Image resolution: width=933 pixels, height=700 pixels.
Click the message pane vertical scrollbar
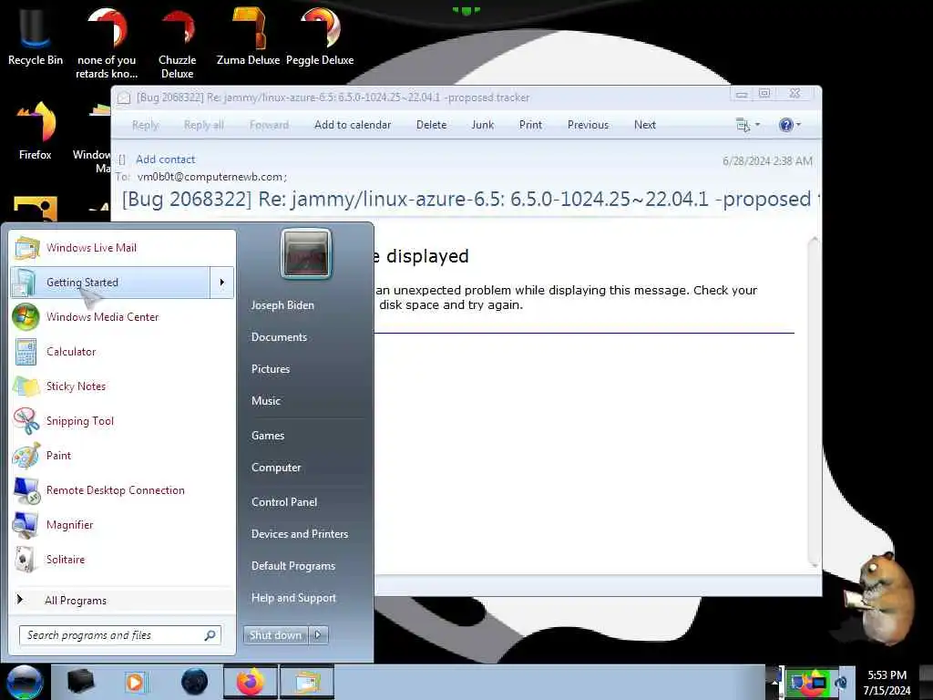(814, 402)
